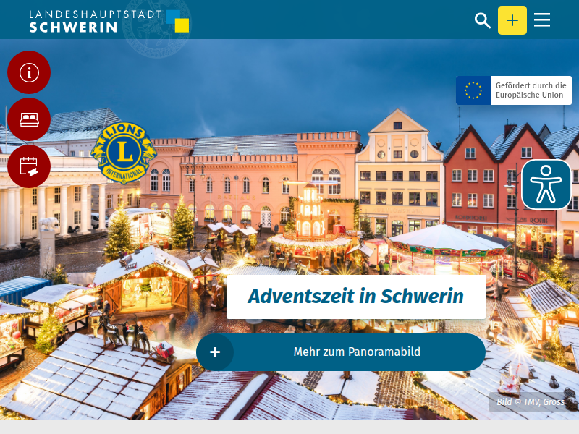Click the Adventszeit in Schwerin headline
Image resolution: width=579 pixels, height=434 pixels.
click(355, 297)
